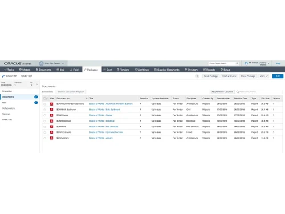Open the More dropdown button
The width and height of the screenshot is (285, 214).
pos(264,76)
